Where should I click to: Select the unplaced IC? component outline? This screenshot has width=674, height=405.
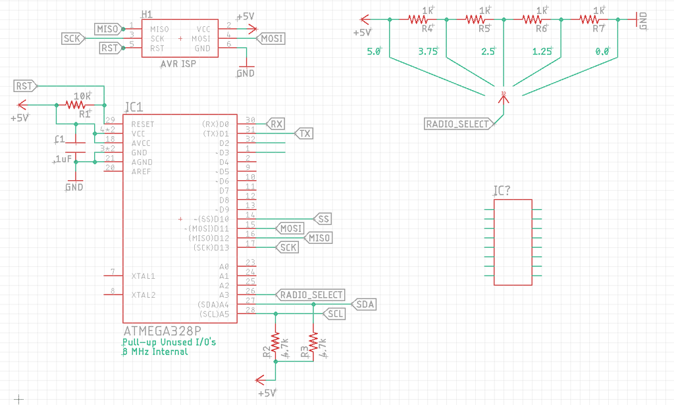tap(512, 243)
